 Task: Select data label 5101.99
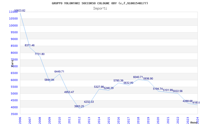(168, 90)
